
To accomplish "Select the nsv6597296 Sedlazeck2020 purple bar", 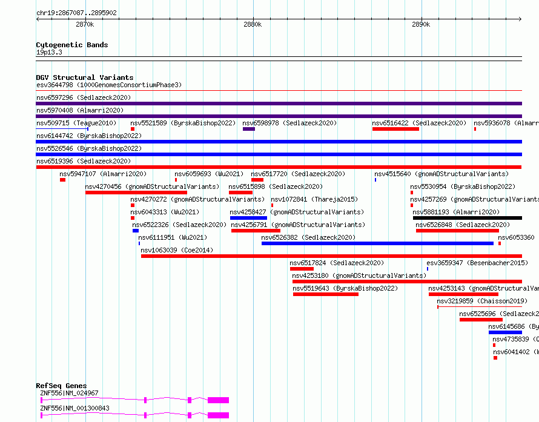I will click(279, 104).
